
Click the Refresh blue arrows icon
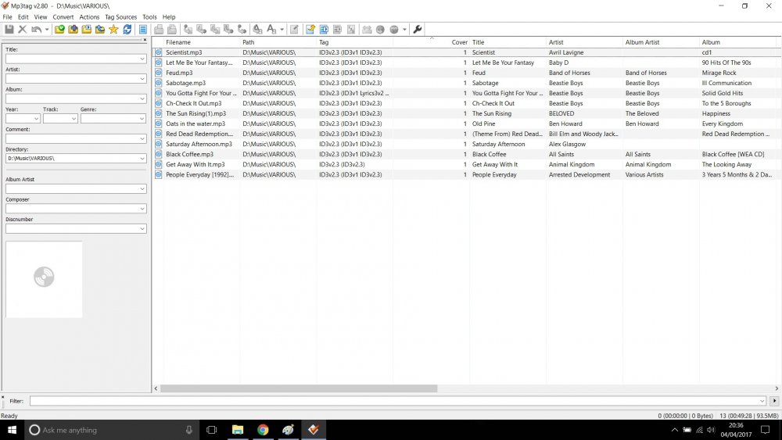[127, 30]
